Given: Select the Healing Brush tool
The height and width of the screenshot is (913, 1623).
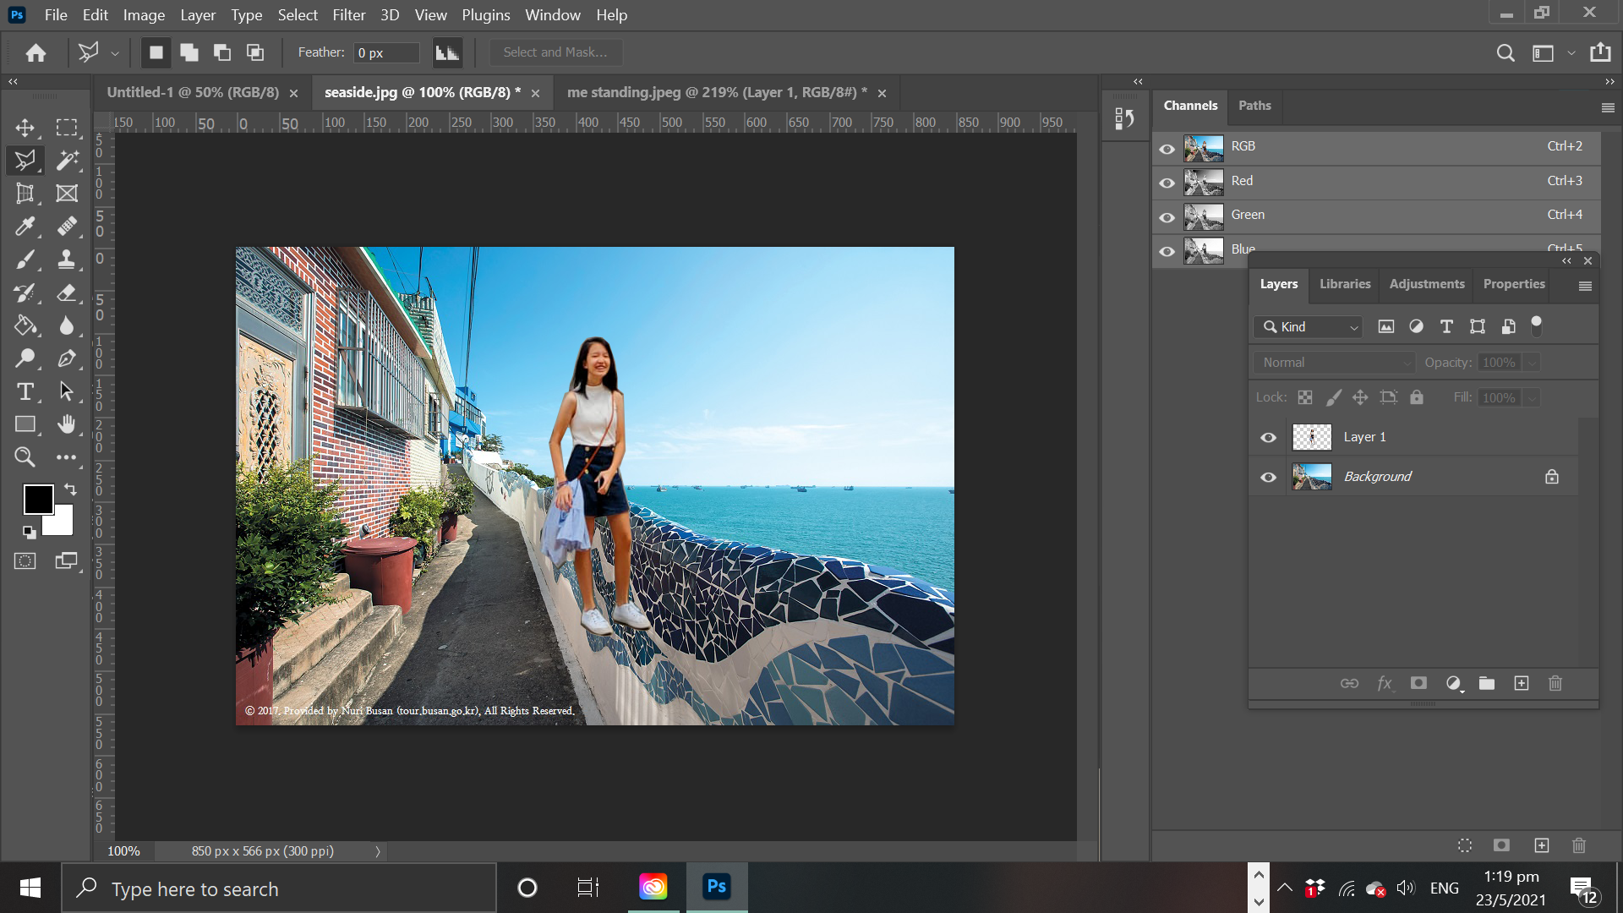Looking at the screenshot, I should tap(67, 227).
